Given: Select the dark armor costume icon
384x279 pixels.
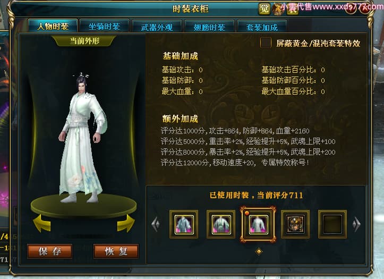Looking at the screenshot, I should pos(295,224).
